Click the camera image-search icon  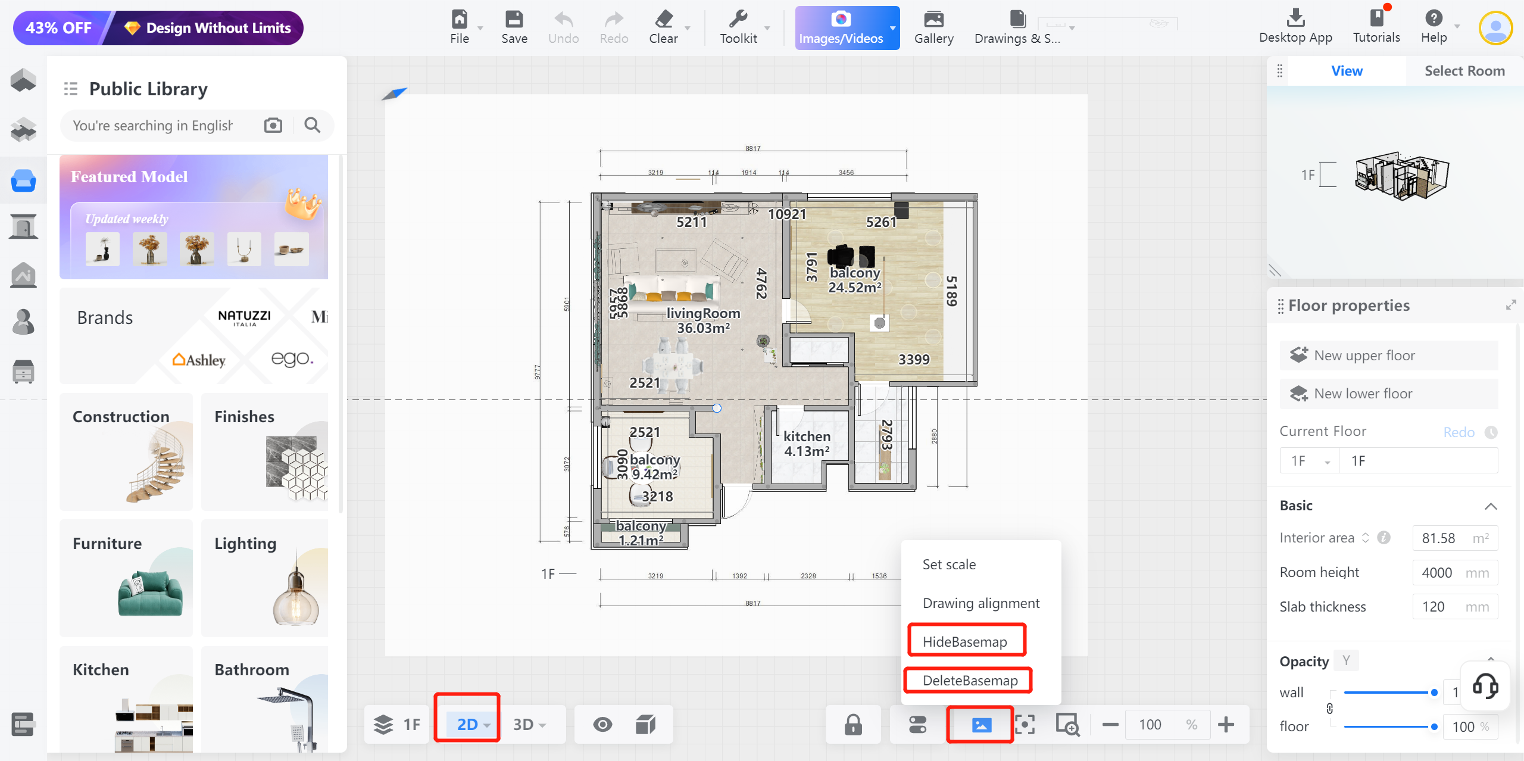(273, 125)
